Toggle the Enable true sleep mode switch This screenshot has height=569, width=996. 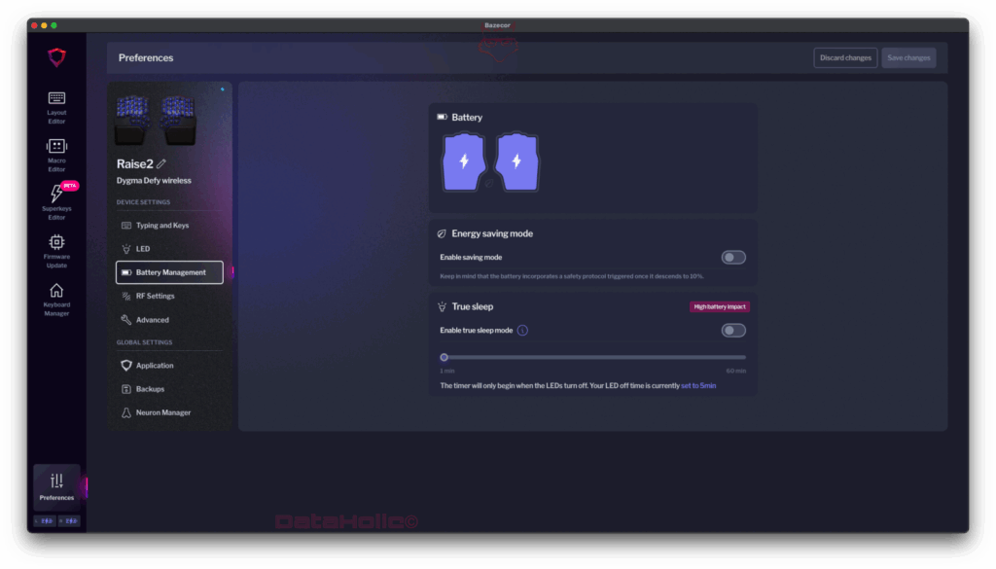[733, 331]
